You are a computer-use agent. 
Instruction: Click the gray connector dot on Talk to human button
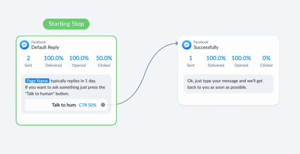pos(103,105)
